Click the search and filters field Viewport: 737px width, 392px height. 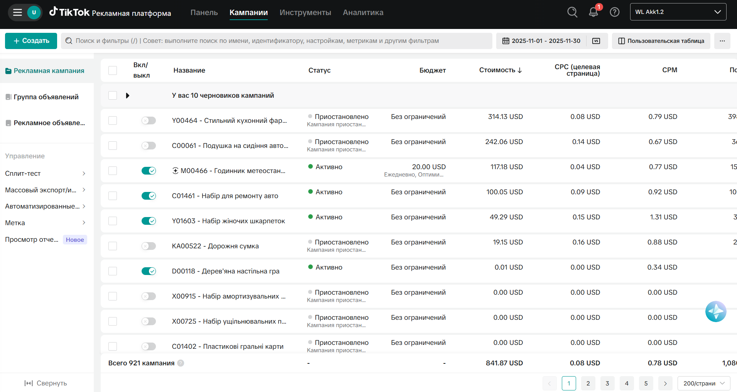pos(276,41)
